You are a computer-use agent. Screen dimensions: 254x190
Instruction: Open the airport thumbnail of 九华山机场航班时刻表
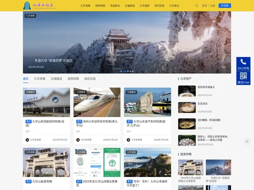click(x=47, y=102)
